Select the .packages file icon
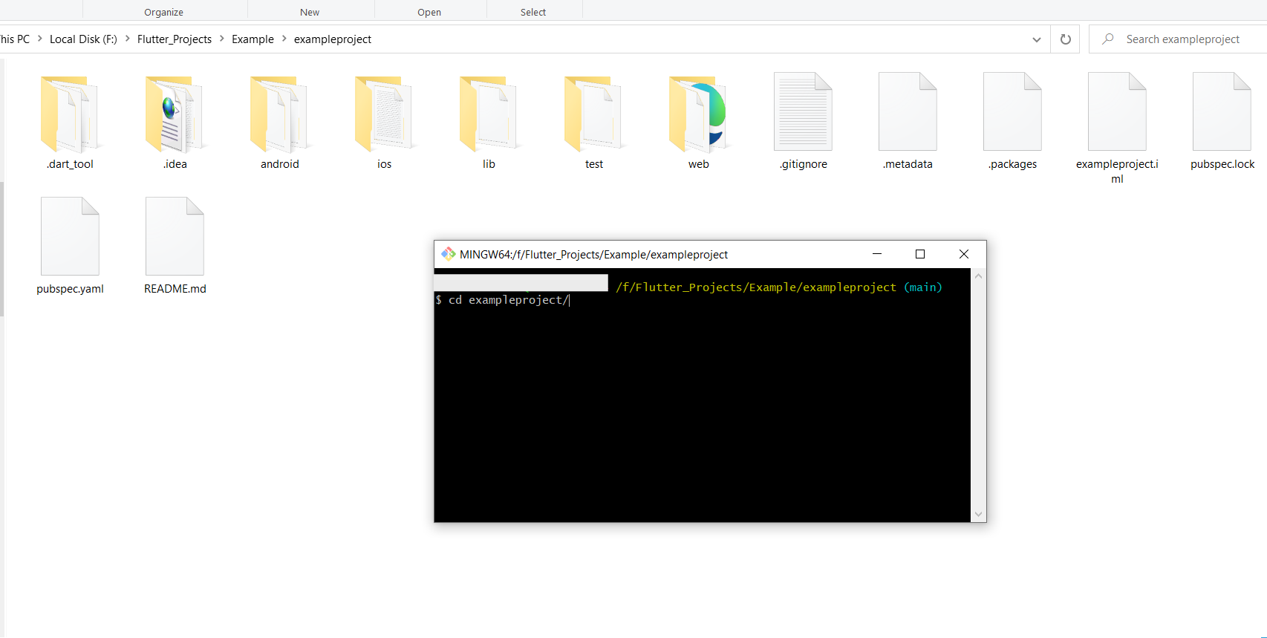Screen dimensions: 1267x638 tap(1012, 111)
